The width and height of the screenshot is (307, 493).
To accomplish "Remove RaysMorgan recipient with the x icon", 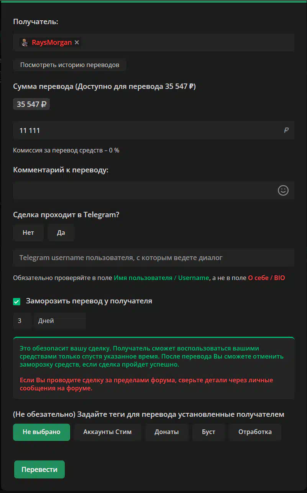I will [77, 43].
